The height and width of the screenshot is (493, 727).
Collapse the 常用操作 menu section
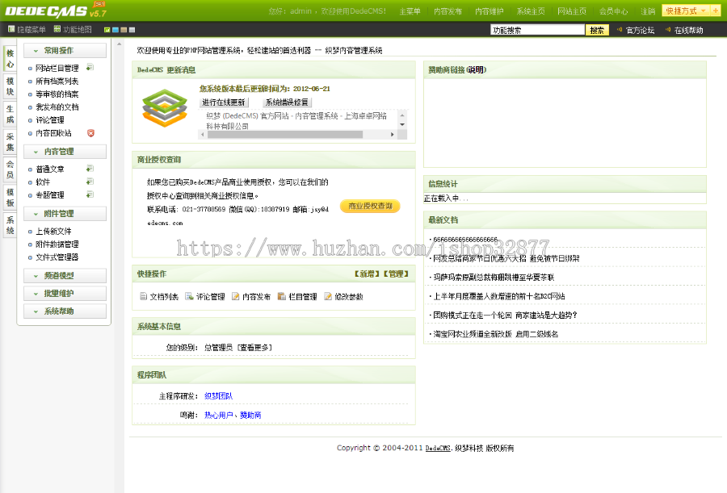(x=65, y=51)
